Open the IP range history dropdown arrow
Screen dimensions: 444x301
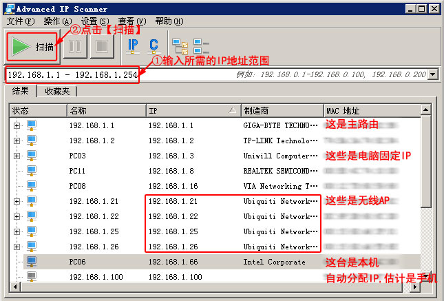(432, 74)
